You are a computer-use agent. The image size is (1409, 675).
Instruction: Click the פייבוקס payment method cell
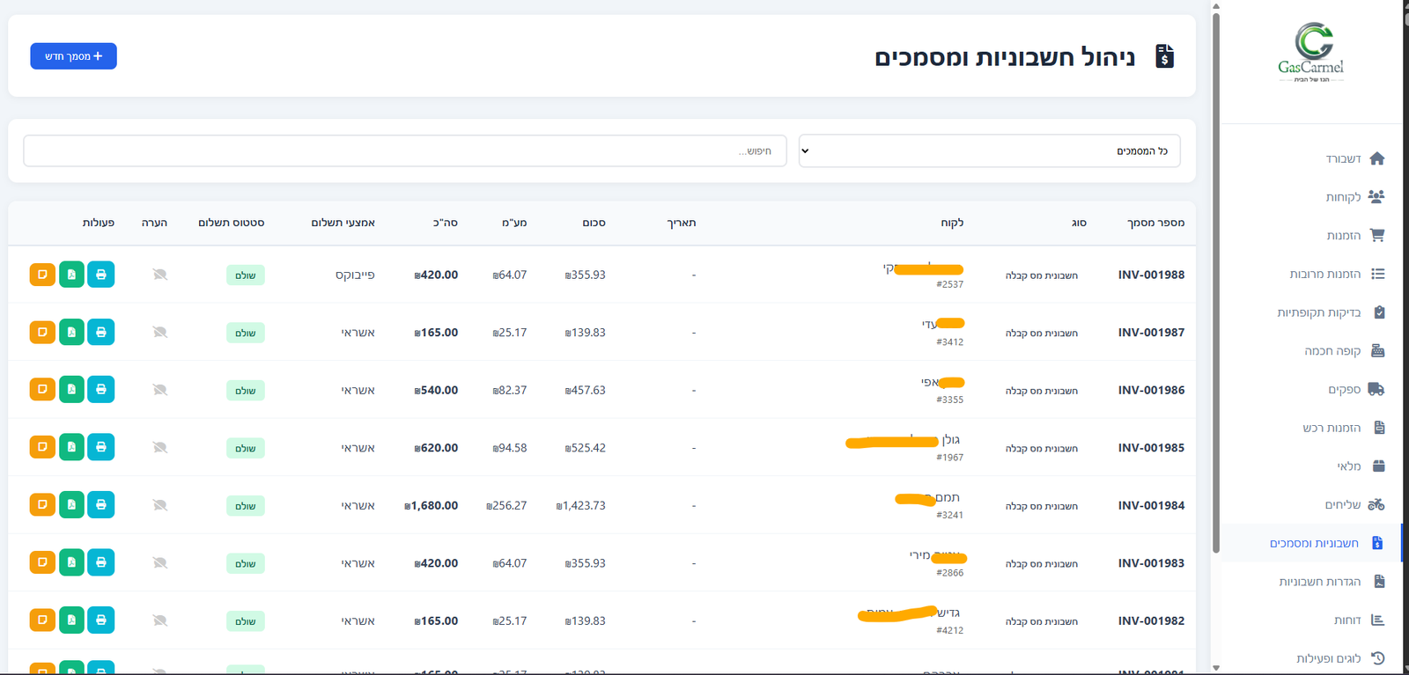pos(355,275)
